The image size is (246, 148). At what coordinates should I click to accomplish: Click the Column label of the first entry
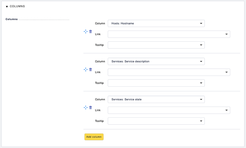click(x=100, y=24)
